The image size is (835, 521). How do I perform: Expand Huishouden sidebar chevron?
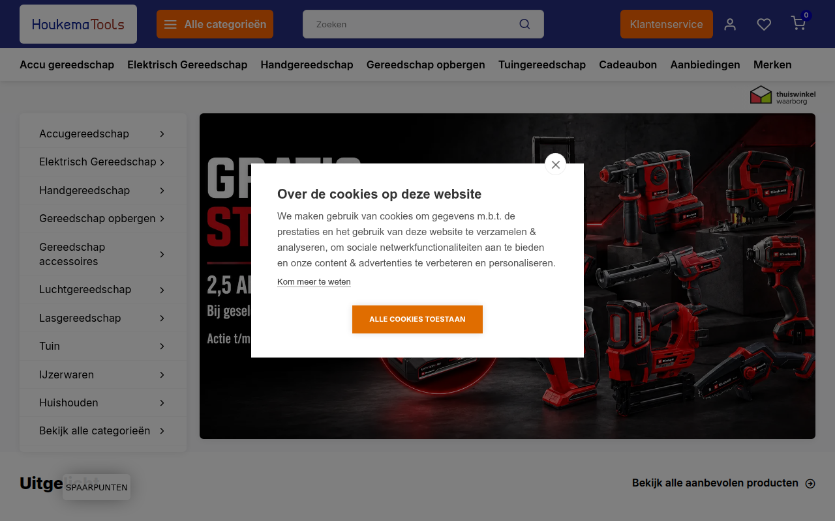click(x=162, y=402)
